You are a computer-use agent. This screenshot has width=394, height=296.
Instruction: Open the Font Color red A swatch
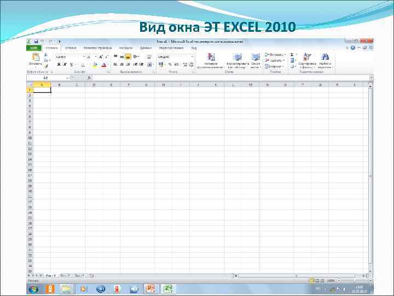(104, 65)
